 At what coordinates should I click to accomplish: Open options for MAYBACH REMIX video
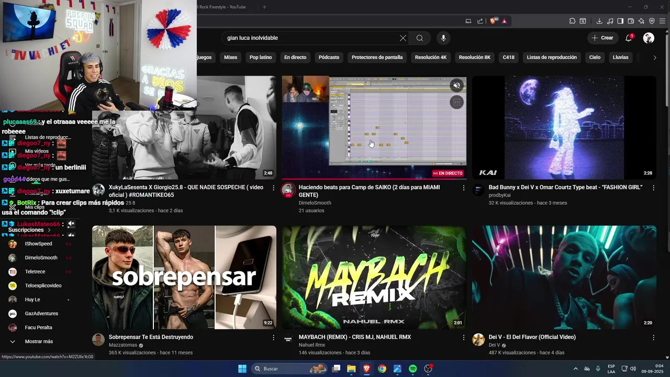463,338
